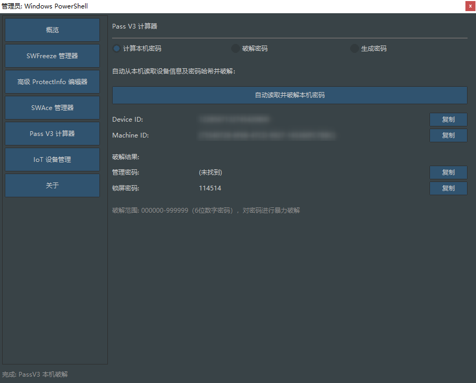Click status bar text 完成: PassV3 本机破解
Screen dimensions: 476x383
35,374
